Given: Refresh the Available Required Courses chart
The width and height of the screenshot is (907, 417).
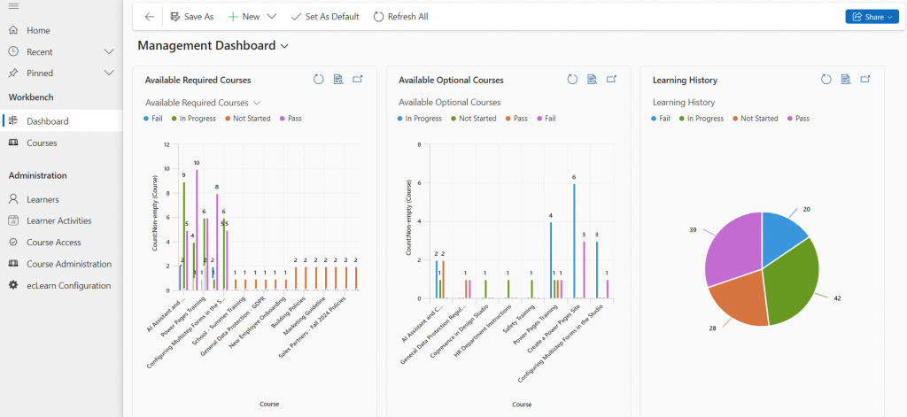Looking at the screenshot, I should pyautogui.click(x=318, y=79).
